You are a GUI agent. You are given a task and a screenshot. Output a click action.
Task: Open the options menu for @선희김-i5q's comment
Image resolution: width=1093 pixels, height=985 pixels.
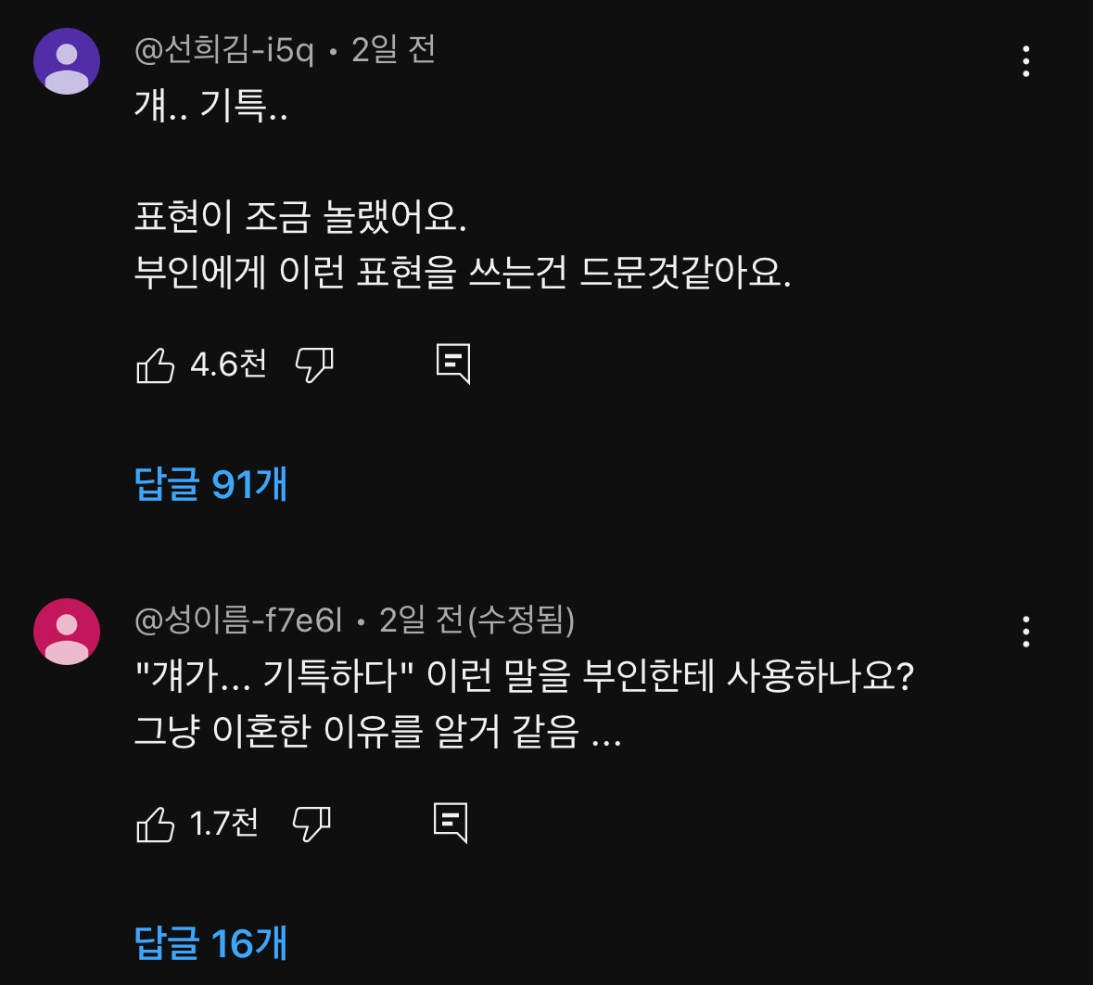pos(1025,62)
